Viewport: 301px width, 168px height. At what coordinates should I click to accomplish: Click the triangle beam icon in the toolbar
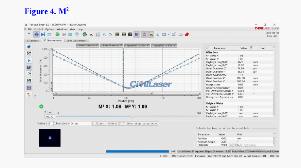click(x=158, y=34)
